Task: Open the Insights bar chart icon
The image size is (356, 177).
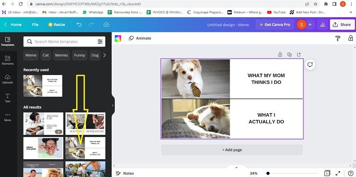Action: tap(322, 25)
